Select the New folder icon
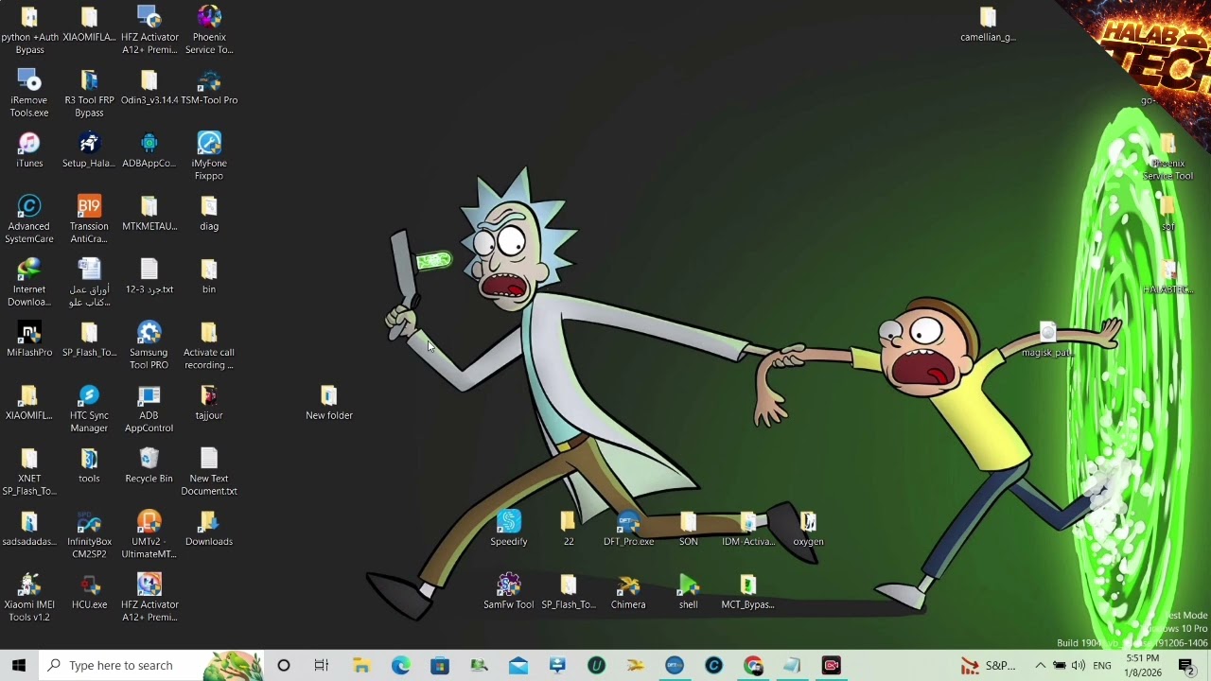The height and width of the screenshot is (681, 1211). click(x=329, y=402)
